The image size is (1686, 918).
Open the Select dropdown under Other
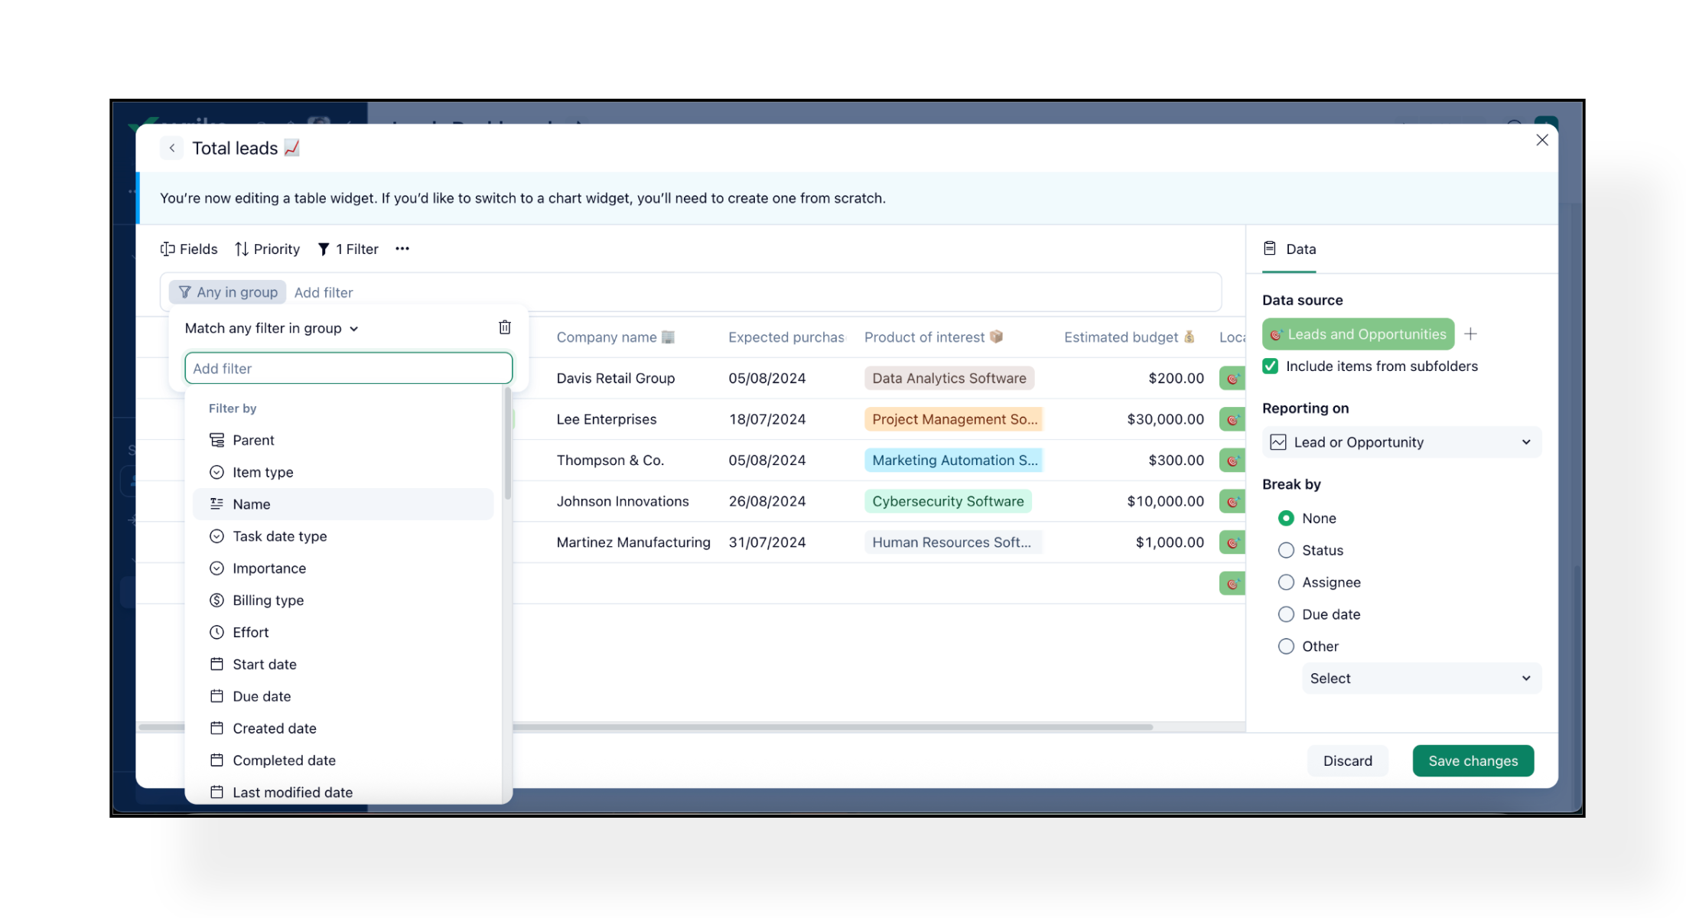tap(1421, 679)
